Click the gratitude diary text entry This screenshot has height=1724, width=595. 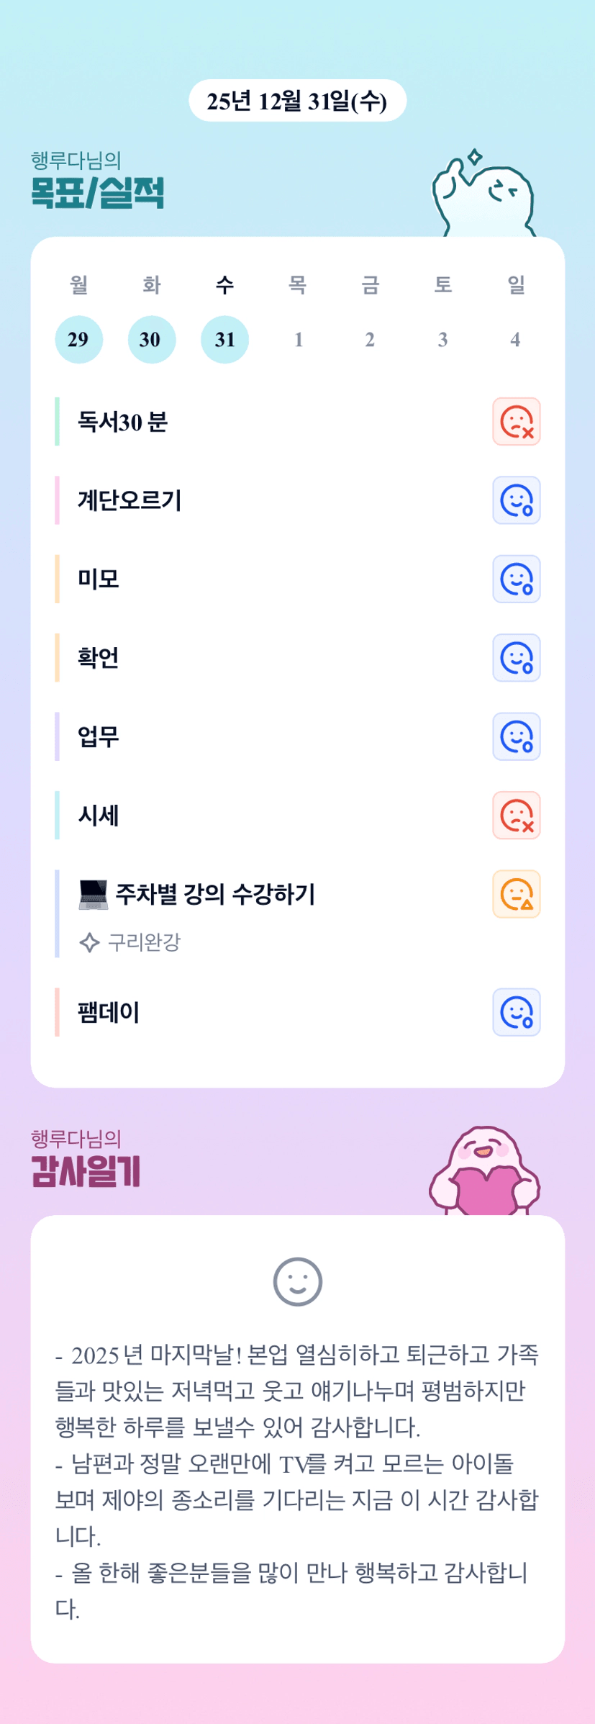(297, 1481)
